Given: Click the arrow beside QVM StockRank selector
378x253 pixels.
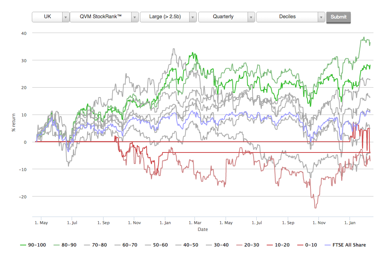Looking at the screenshot, I should (x=135, y=17).
